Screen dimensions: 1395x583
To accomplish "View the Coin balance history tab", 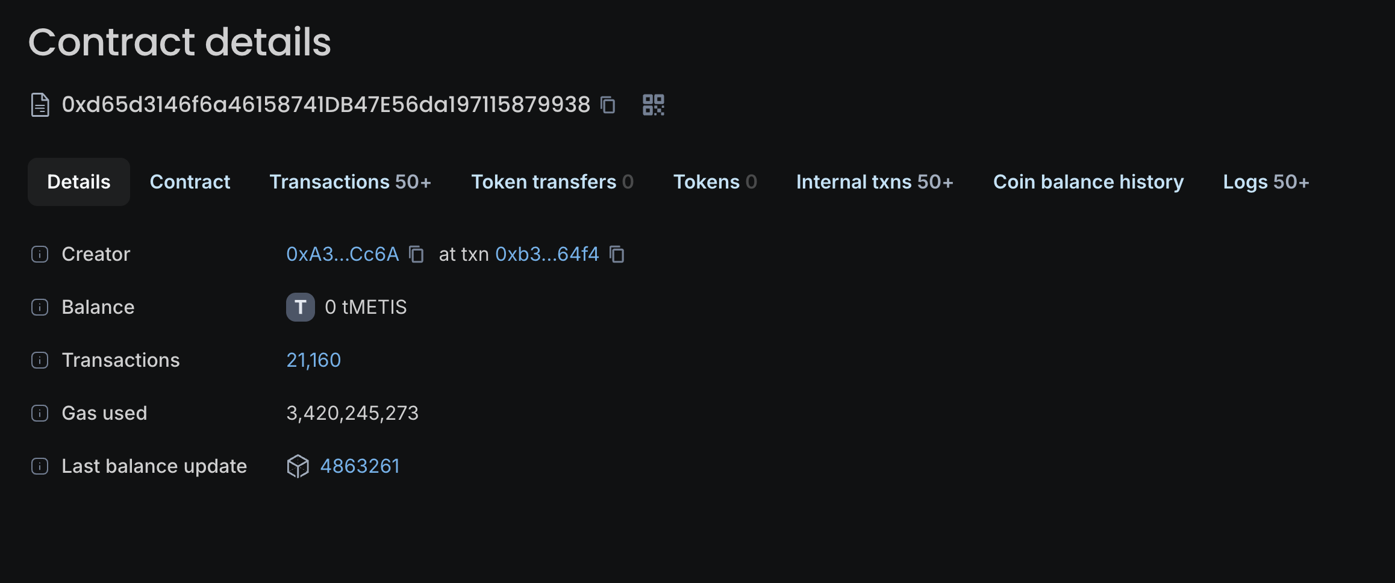I will pyautogui.click(x=1088, y=182).
